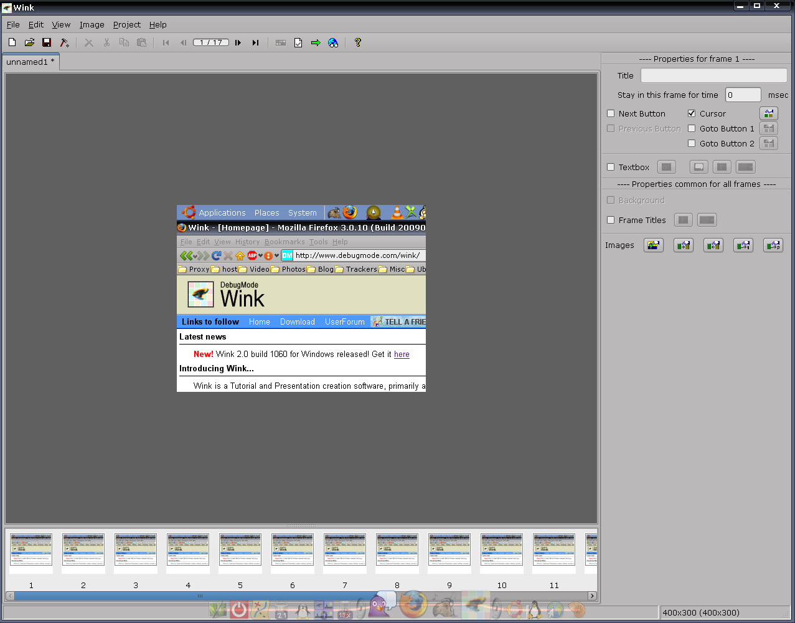Select frame thumbnail 10 in the filmstrip

502,552
